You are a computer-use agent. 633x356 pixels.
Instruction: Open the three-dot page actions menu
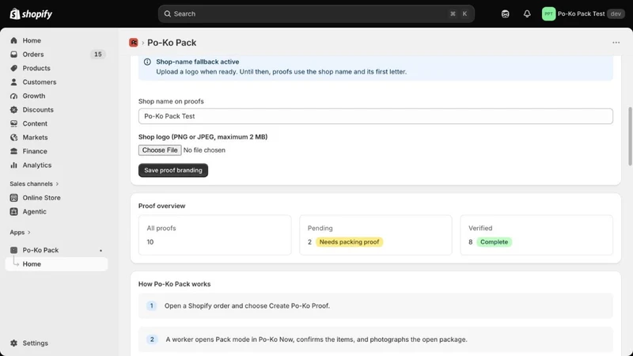pos(616,43)
